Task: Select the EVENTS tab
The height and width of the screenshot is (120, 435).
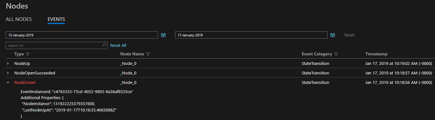Action: (x=56, y=19)
